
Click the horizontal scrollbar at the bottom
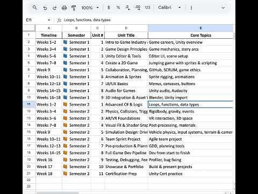tap(58, 193)
